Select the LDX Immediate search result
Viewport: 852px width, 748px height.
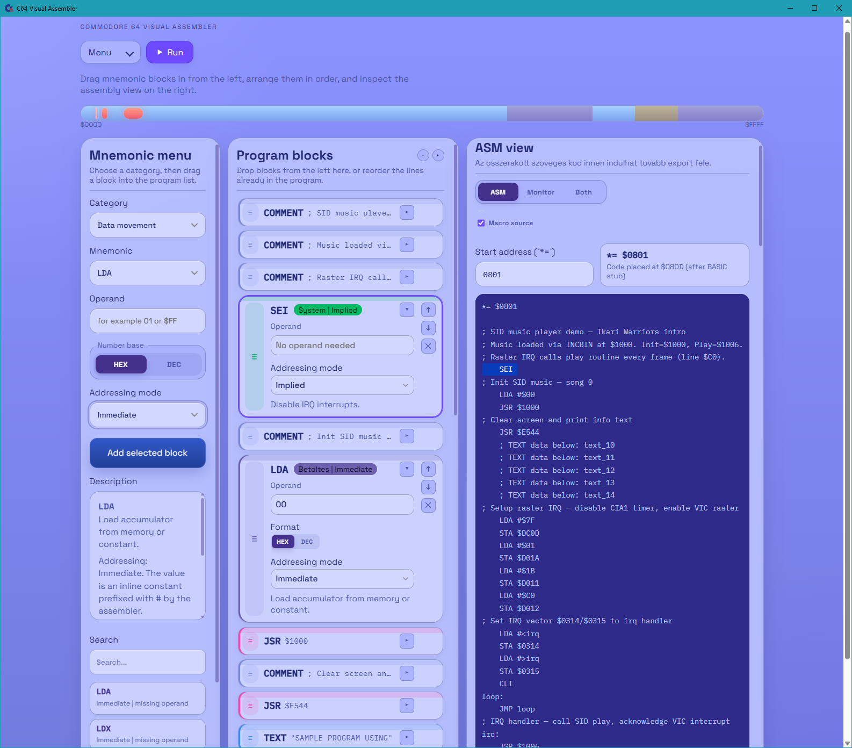[148, 733]
